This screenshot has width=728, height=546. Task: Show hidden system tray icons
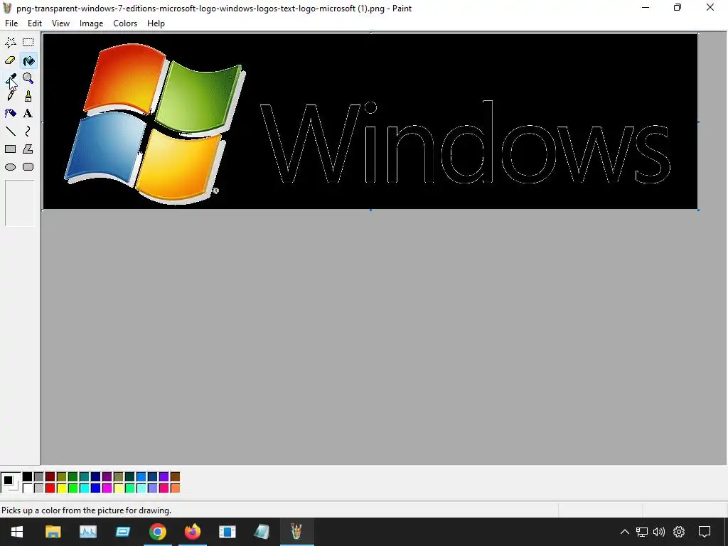625,532
